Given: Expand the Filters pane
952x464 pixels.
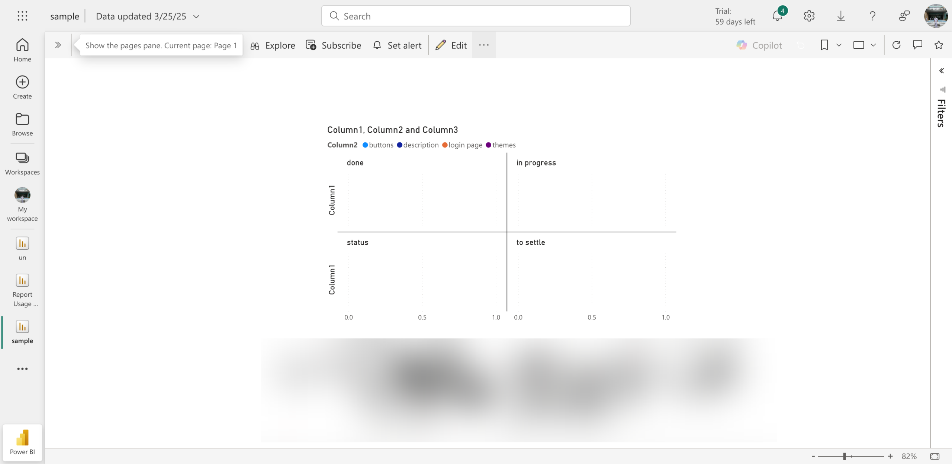Looking at the screenshot, I should click(941, 71).
